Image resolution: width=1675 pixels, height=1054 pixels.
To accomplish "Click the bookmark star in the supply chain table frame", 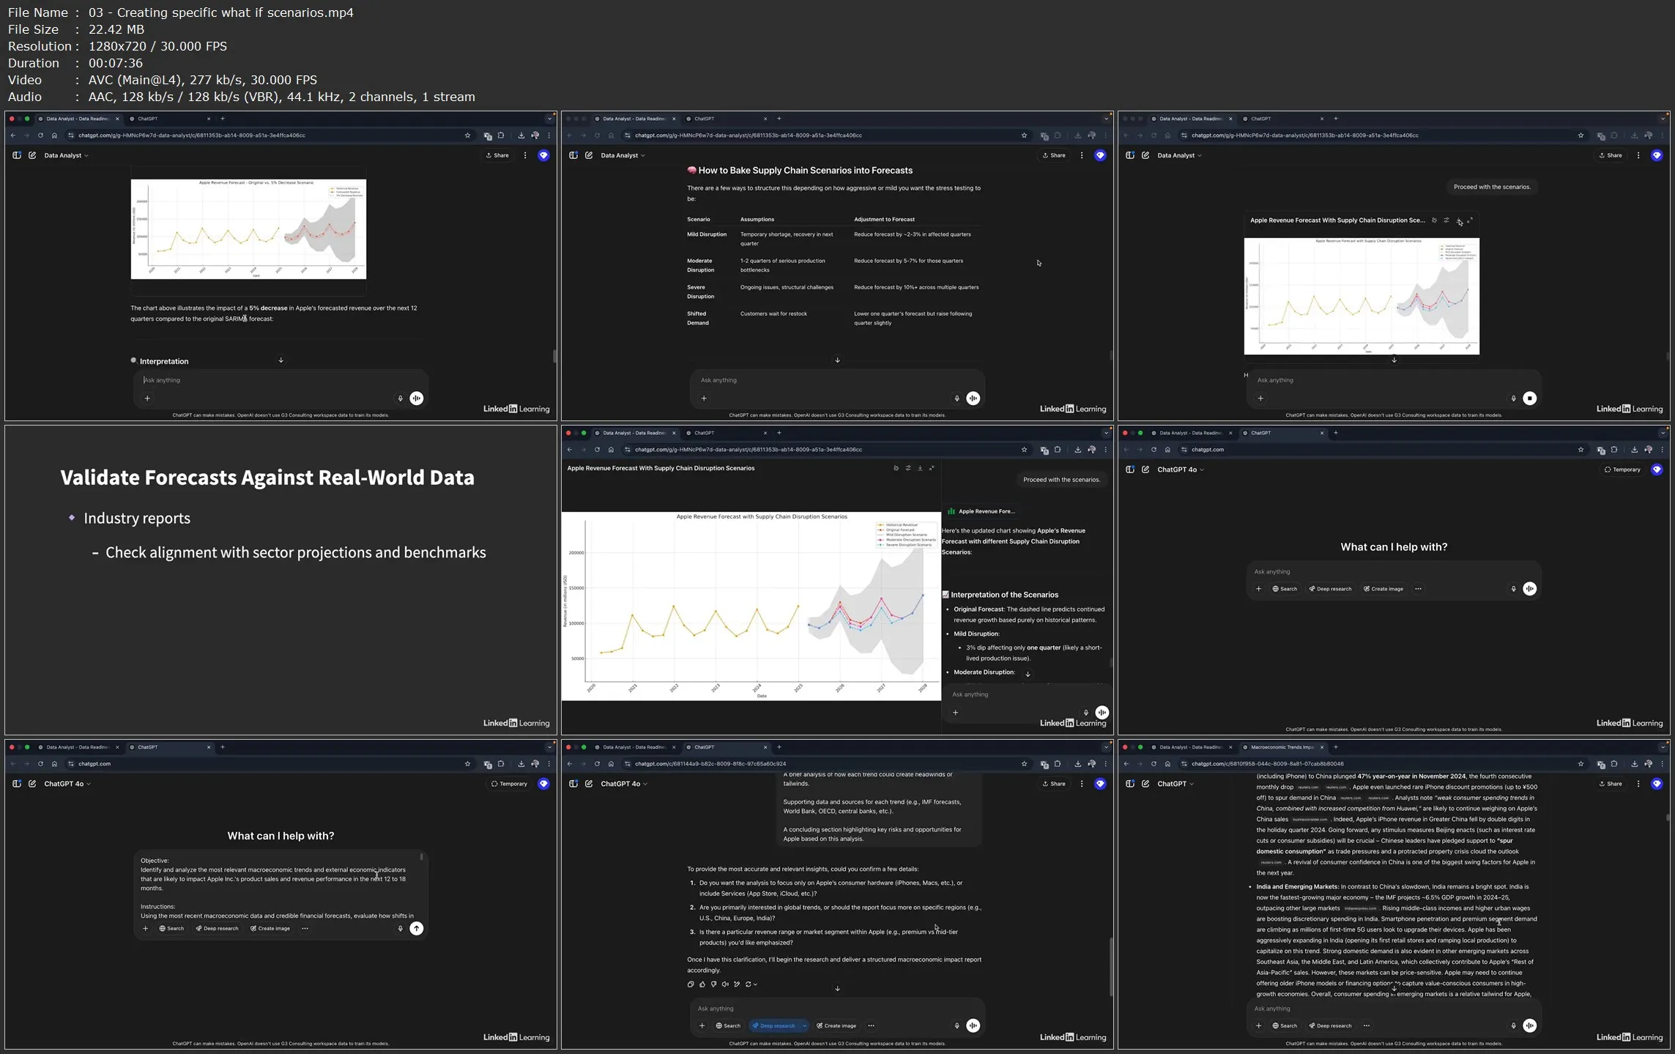I will [1024, 136].
